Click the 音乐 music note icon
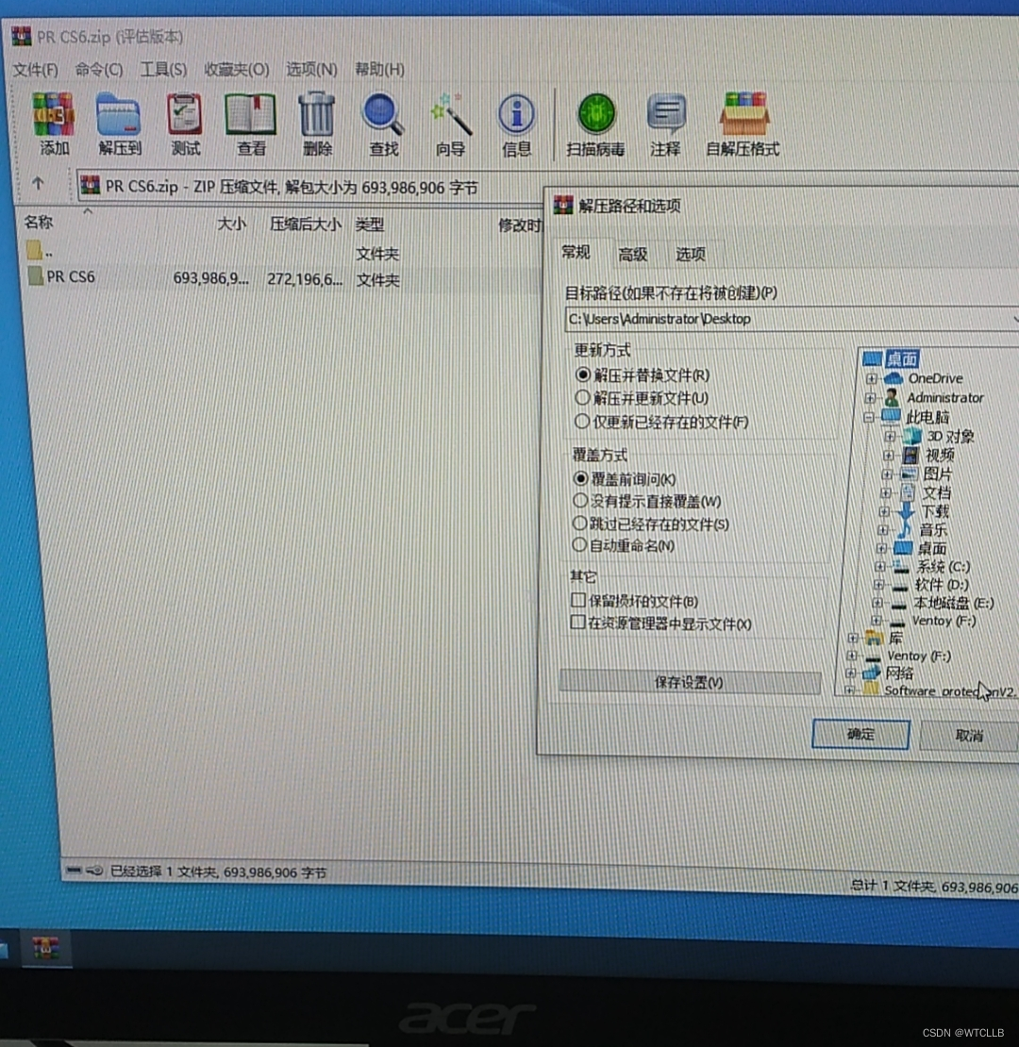 (904, 530)
